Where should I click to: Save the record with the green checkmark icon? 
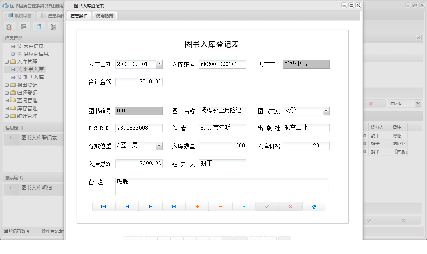[267, 206]
